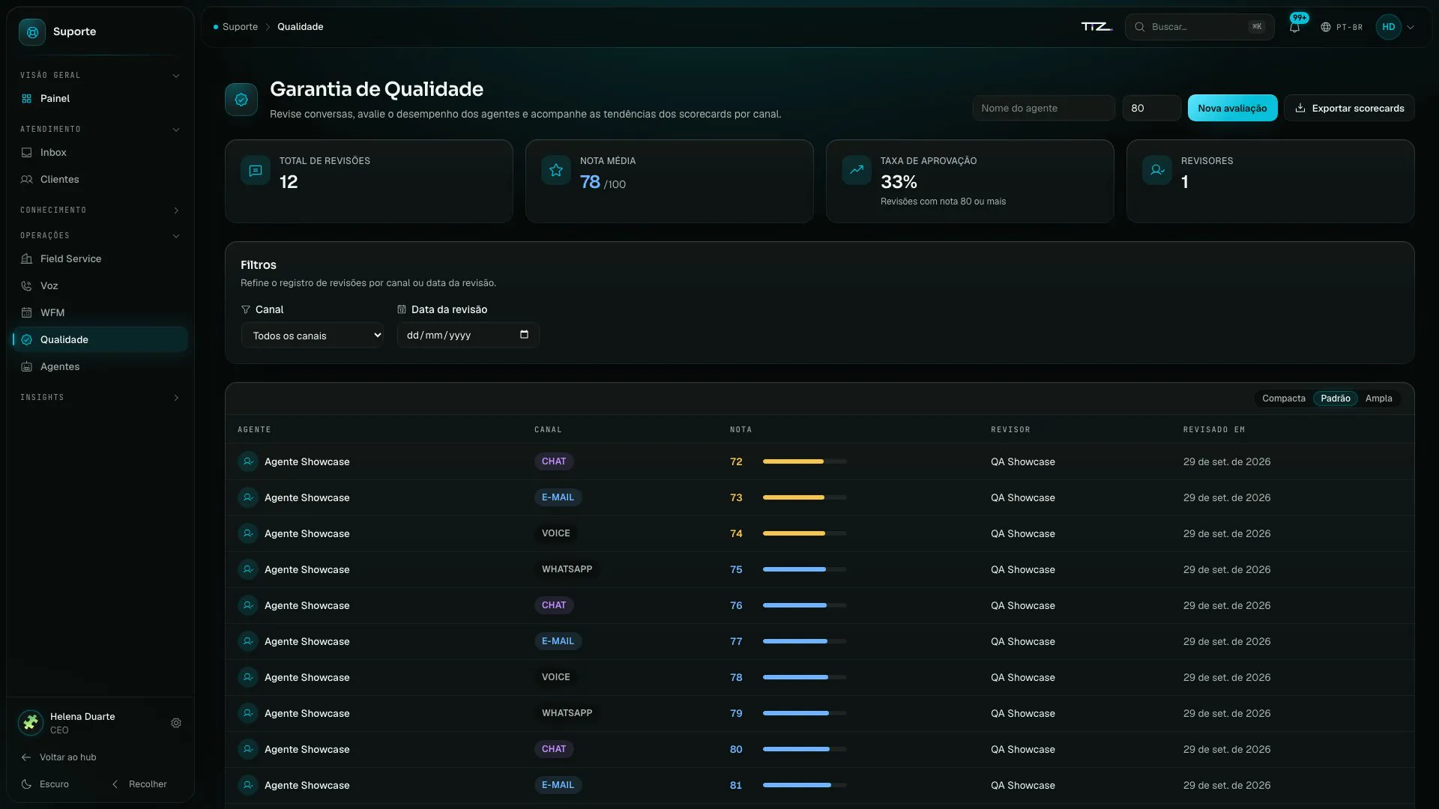Collapse the Operações section
This screenshot has width=1439, height=809.
[100, 236]
